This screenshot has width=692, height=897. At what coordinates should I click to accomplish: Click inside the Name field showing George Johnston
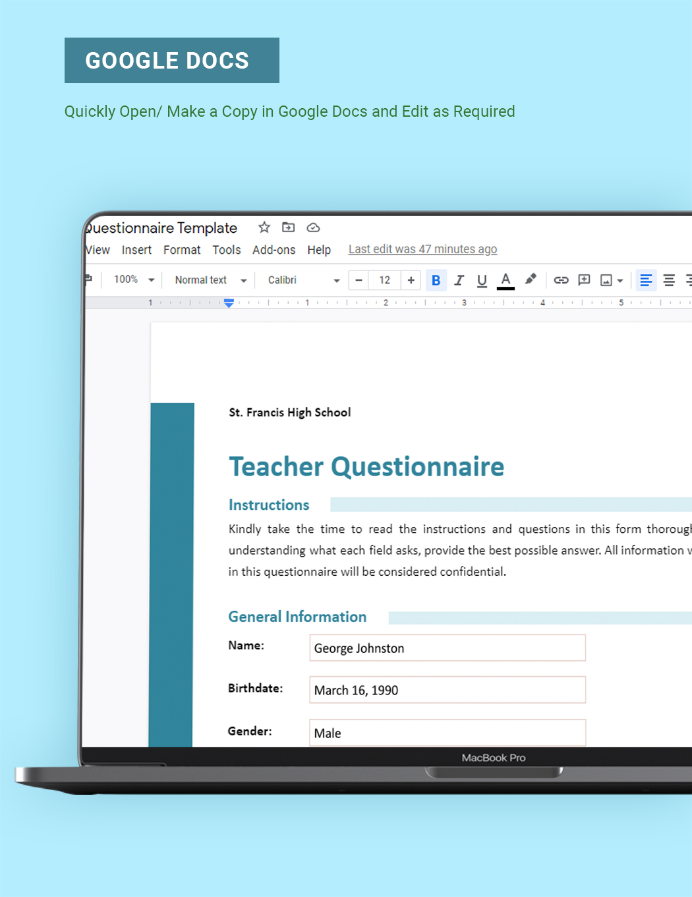click(447, 648)
